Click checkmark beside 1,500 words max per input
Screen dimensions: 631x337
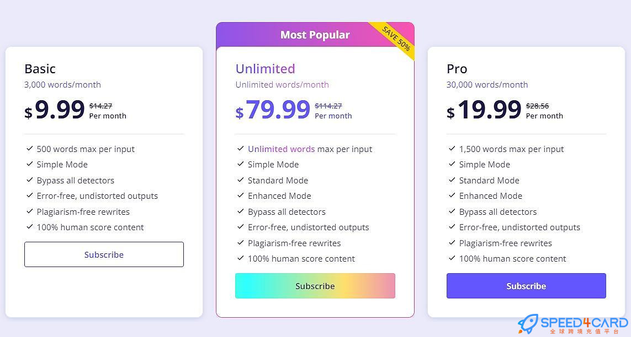point(452,149)
